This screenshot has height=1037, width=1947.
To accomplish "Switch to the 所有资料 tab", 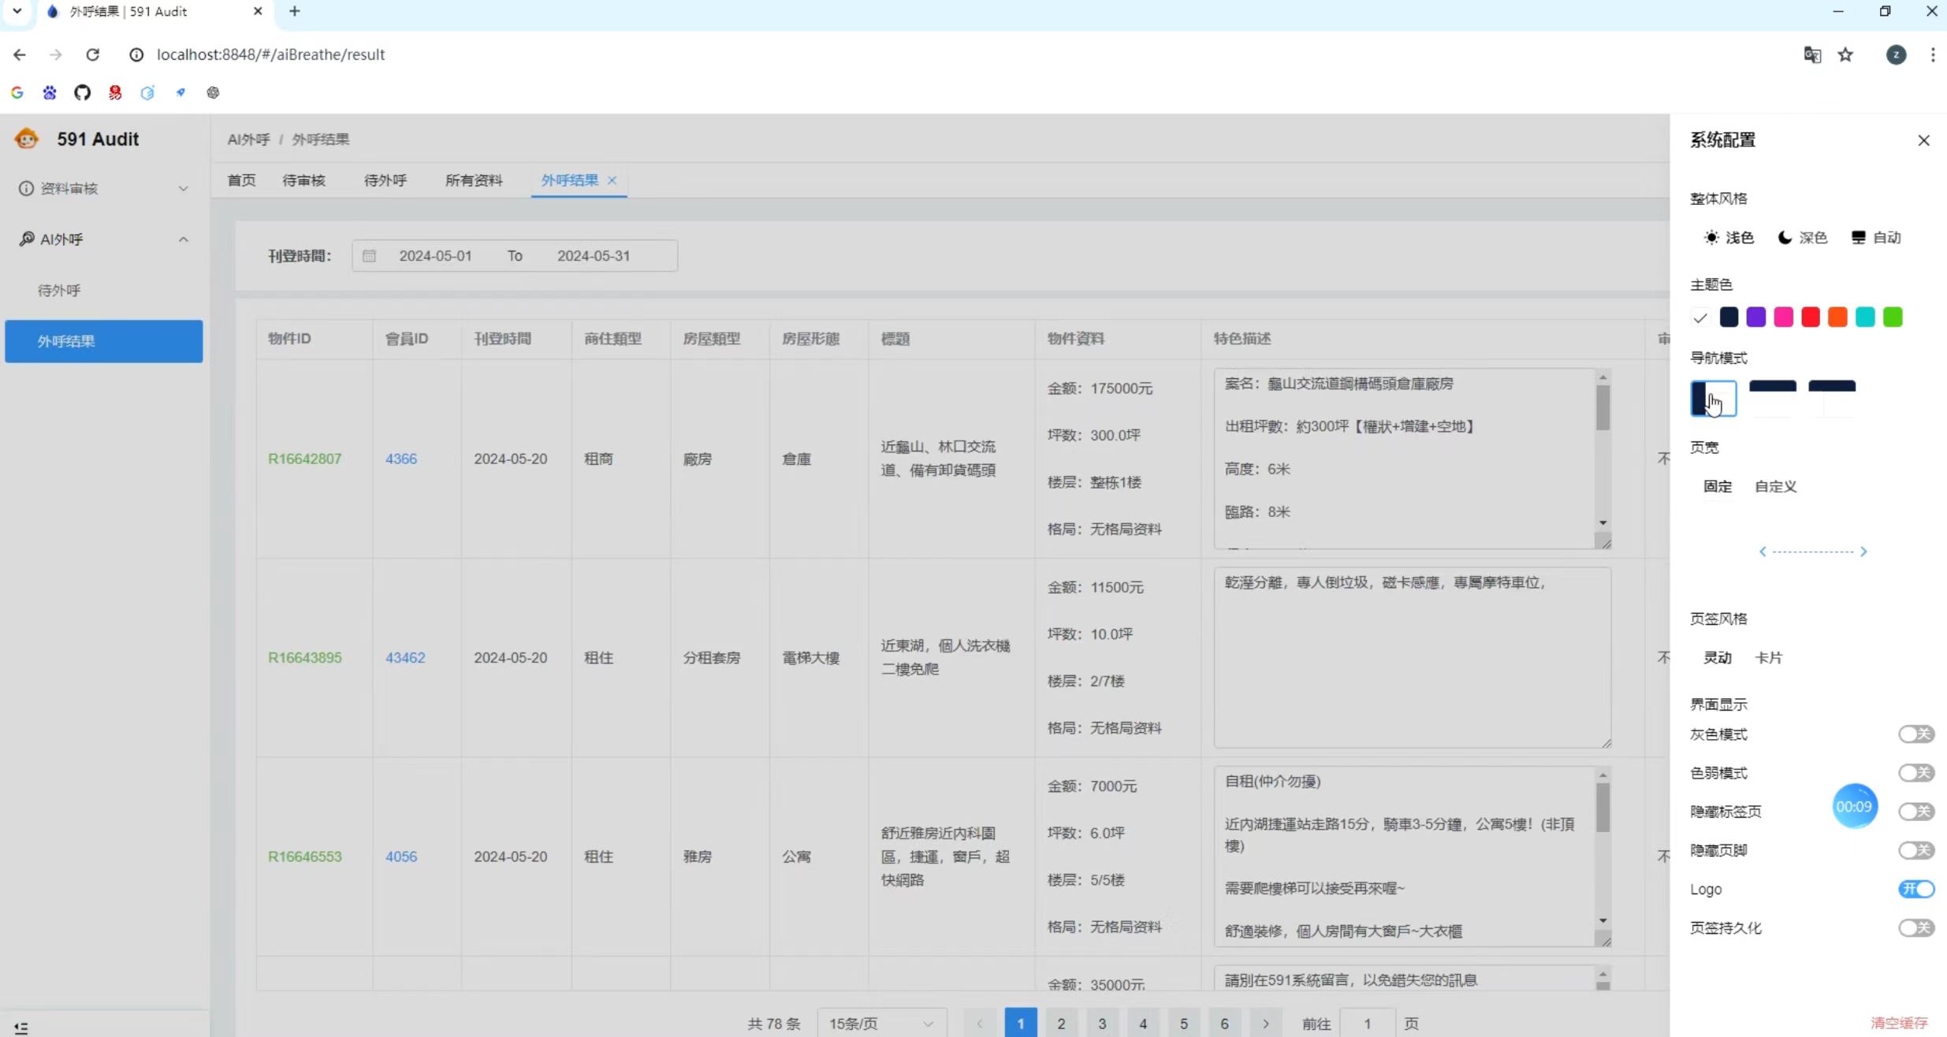I will [473, 180].
